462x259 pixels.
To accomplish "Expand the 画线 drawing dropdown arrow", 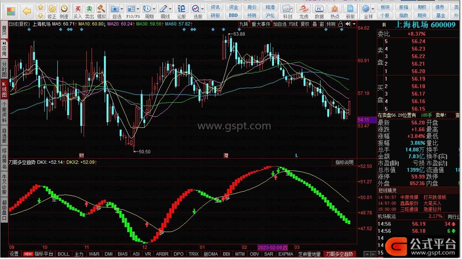I will (x=170, y=8).
